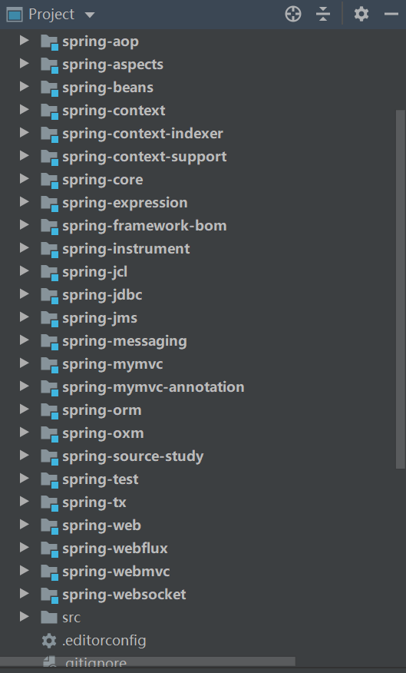Expand the spring-jcl module

point(25,271)
